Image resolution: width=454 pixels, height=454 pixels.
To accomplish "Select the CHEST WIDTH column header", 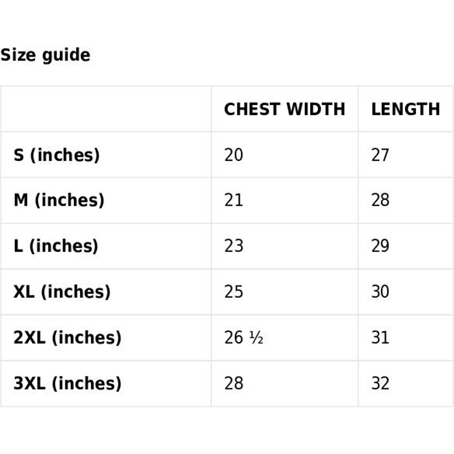I will pyautogui.click(x=284, y=109).
